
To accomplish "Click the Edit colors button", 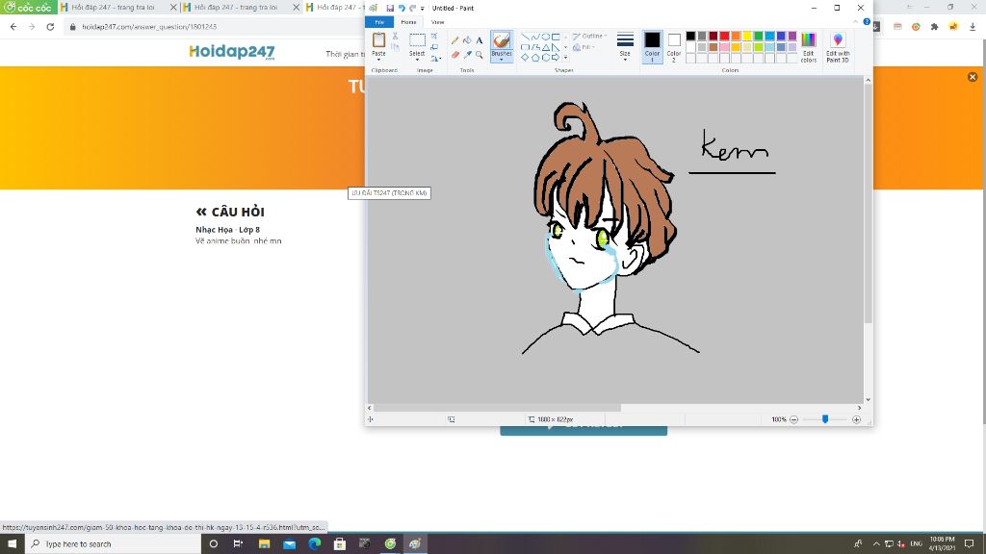I will (809, 47).
